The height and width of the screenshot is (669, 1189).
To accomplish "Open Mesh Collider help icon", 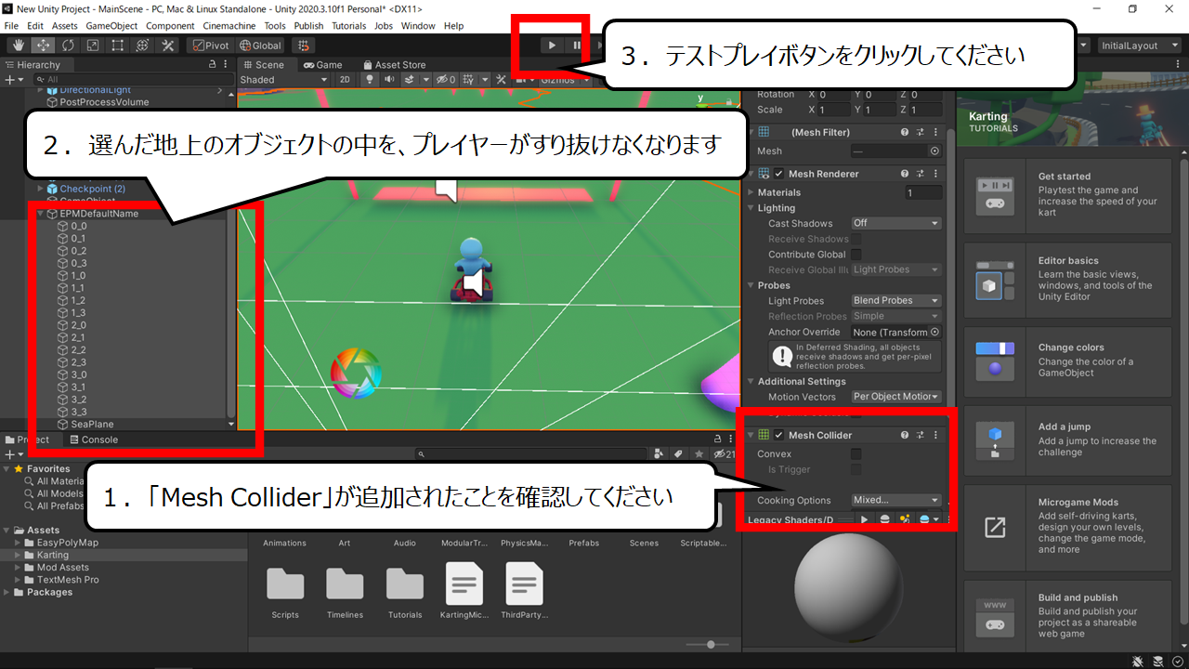I will 905,435.
